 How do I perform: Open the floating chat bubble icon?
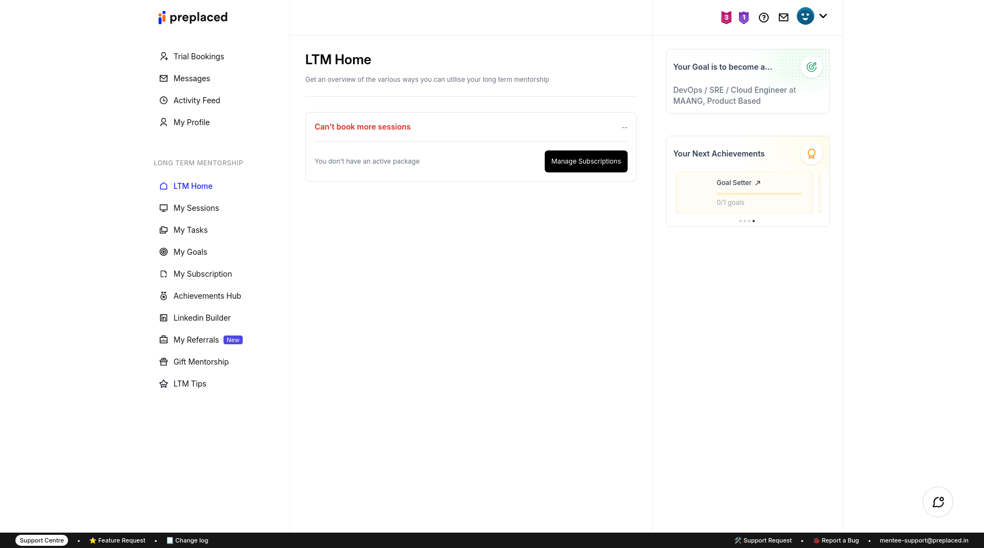point(937,502)
